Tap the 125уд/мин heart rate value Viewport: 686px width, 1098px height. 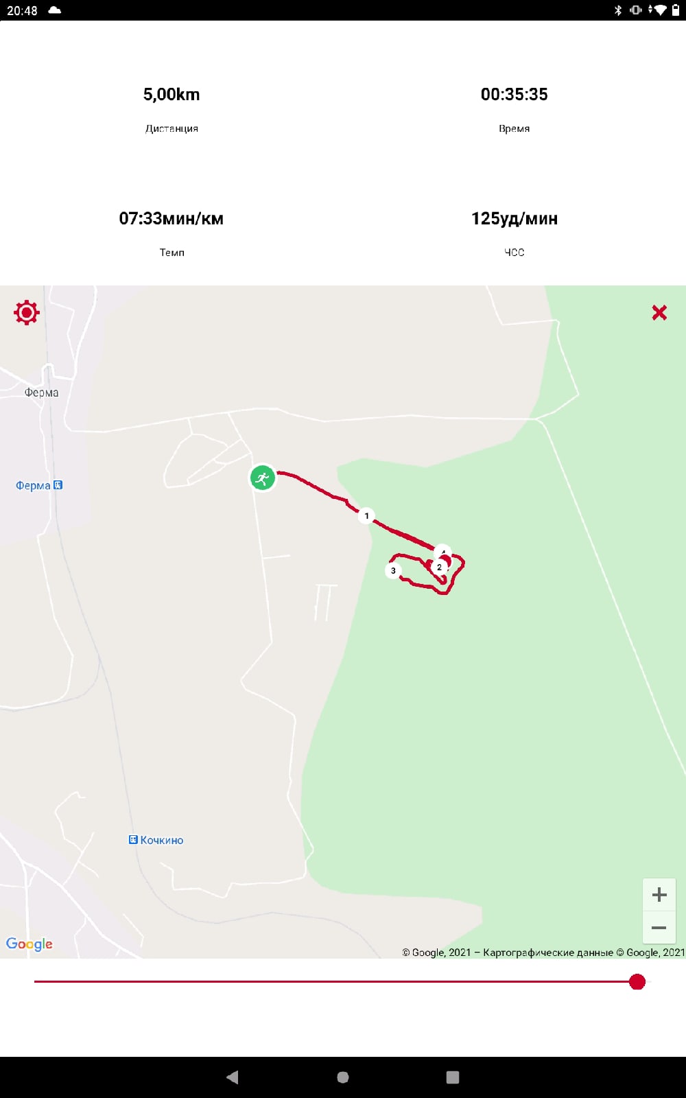tap(514, 218)
